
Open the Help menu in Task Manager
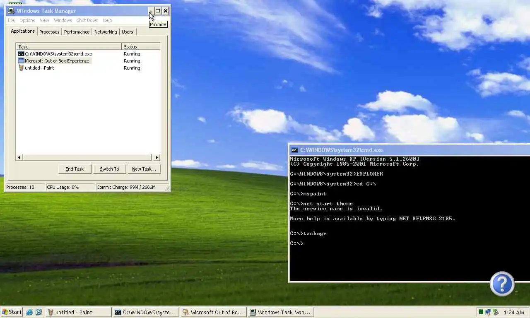tap(107, 20)
